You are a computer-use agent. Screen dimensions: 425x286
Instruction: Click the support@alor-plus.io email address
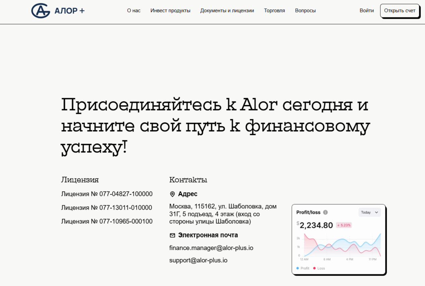click(x=198, y=260)
